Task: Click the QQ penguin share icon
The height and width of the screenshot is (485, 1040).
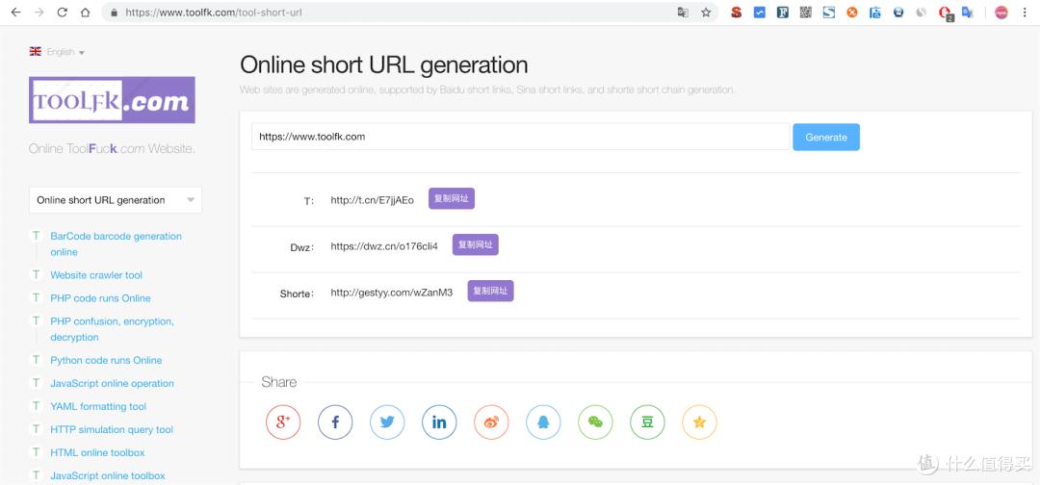Action: coord(543,421)
